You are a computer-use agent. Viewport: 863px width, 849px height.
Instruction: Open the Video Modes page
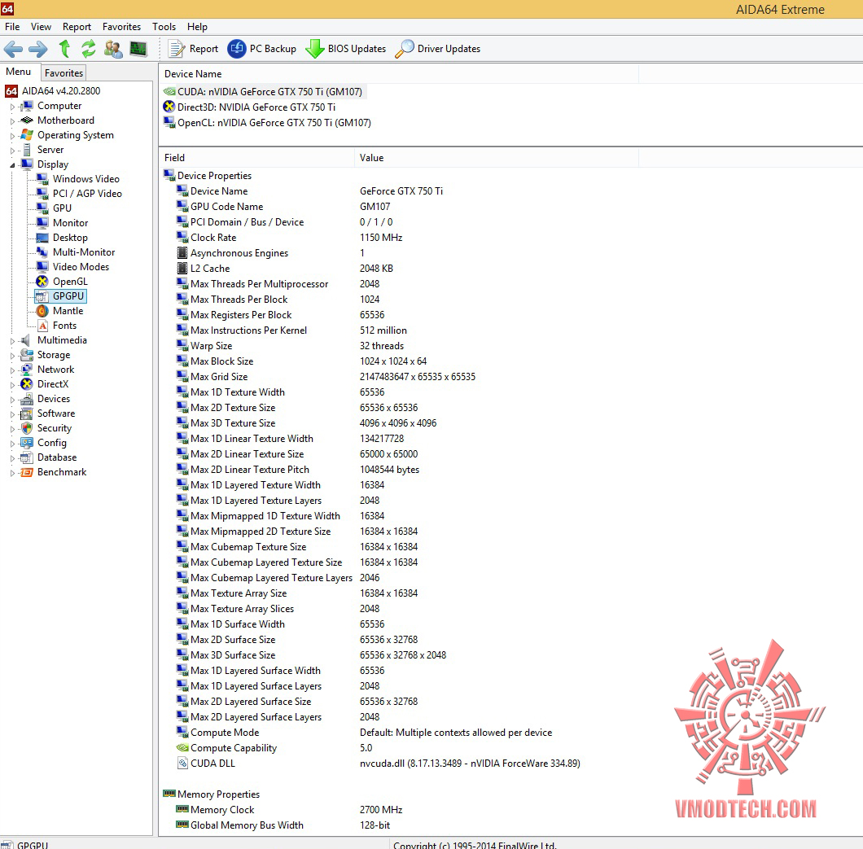72,267
